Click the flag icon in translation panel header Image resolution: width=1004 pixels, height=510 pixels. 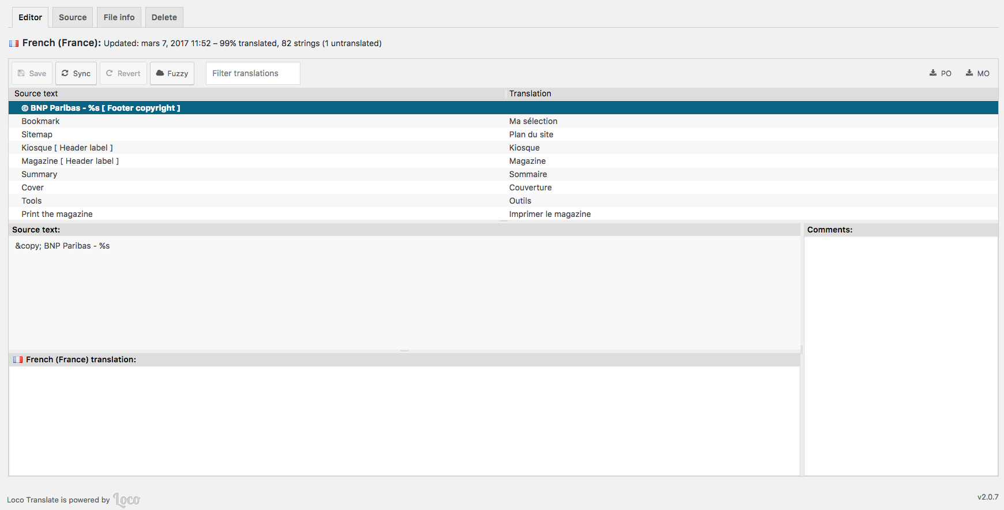[x=18, y=359]
